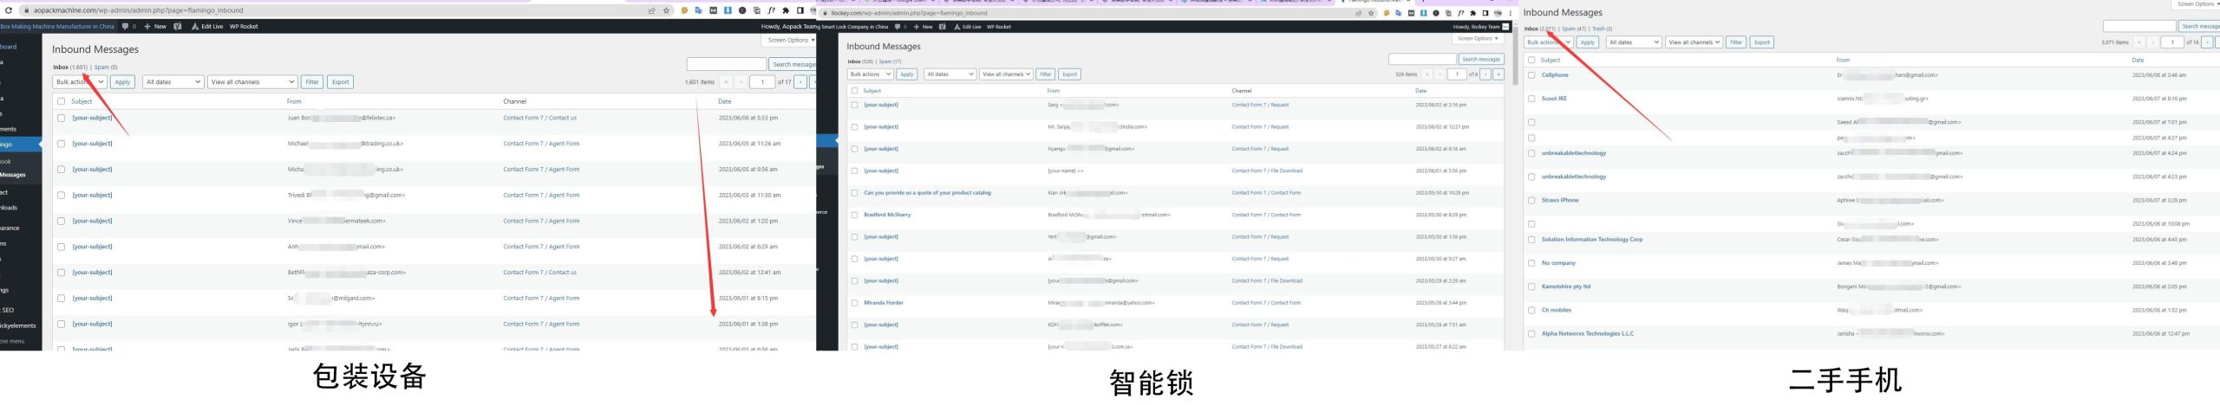Click Apply button in Aopack inbox

[122, 82]
